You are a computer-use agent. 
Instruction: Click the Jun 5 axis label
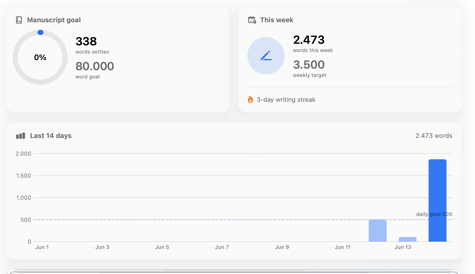pos(162,247)
